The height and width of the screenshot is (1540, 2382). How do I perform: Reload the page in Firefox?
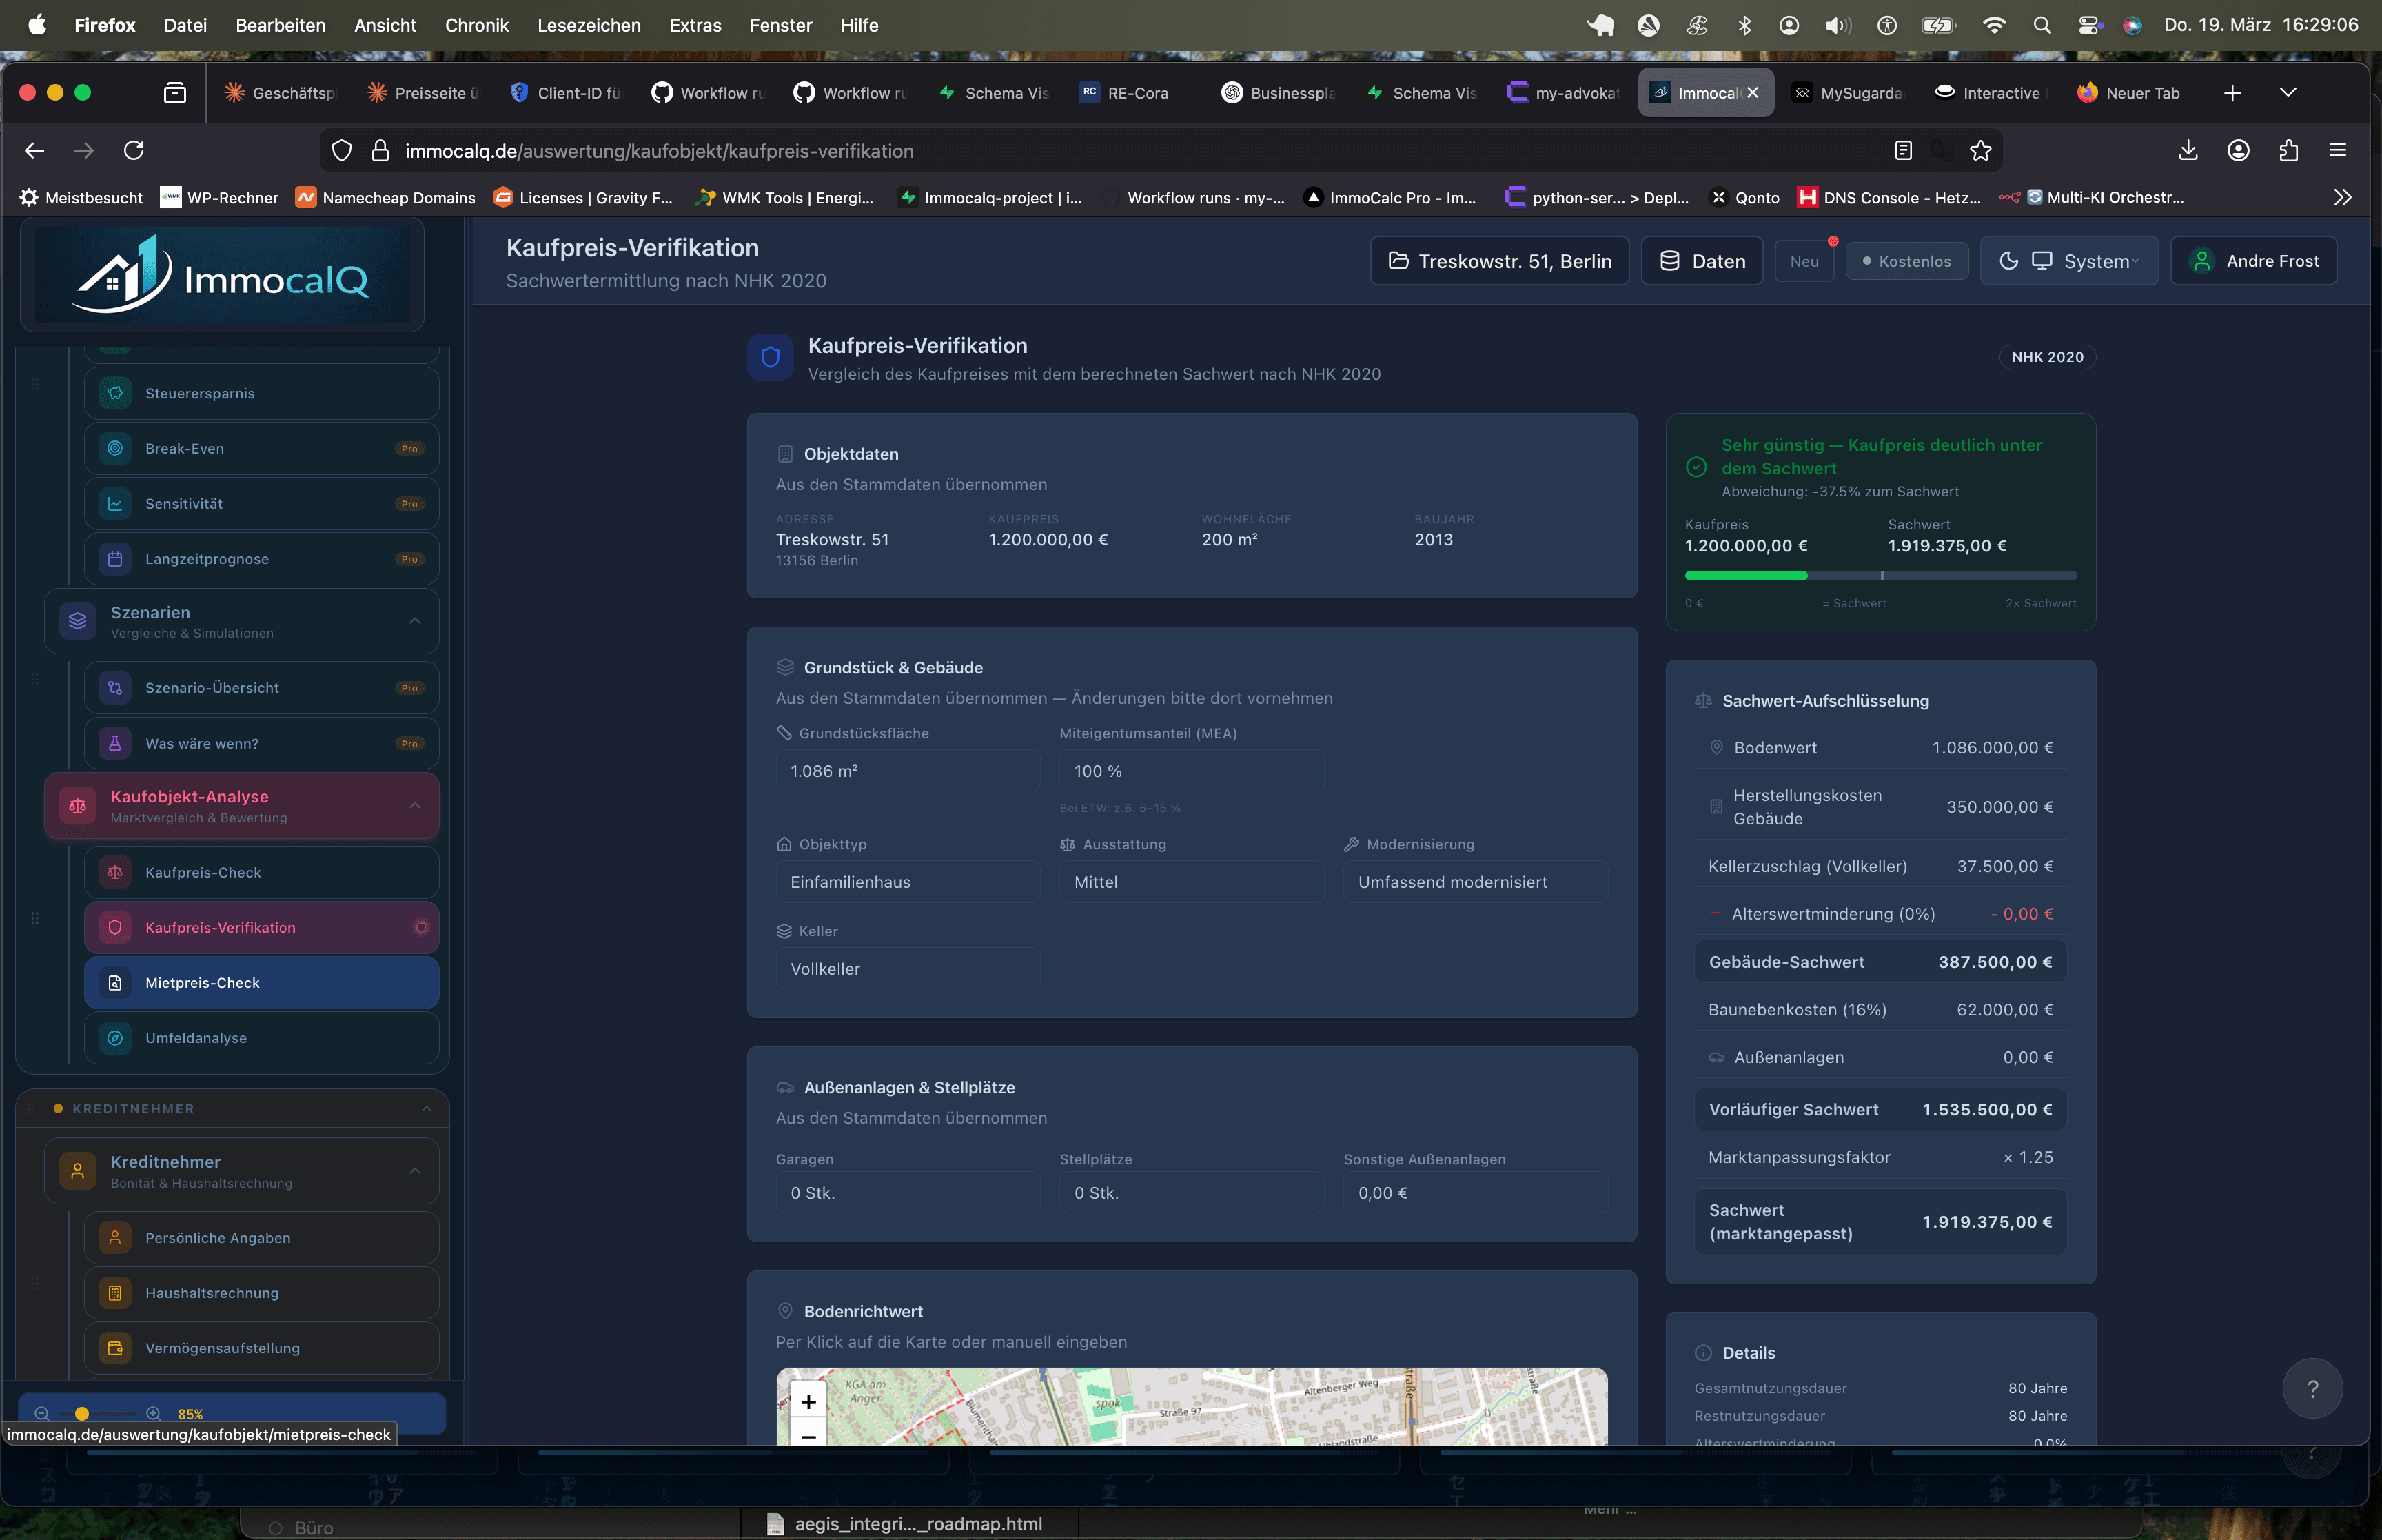click(x=134, y=150)
